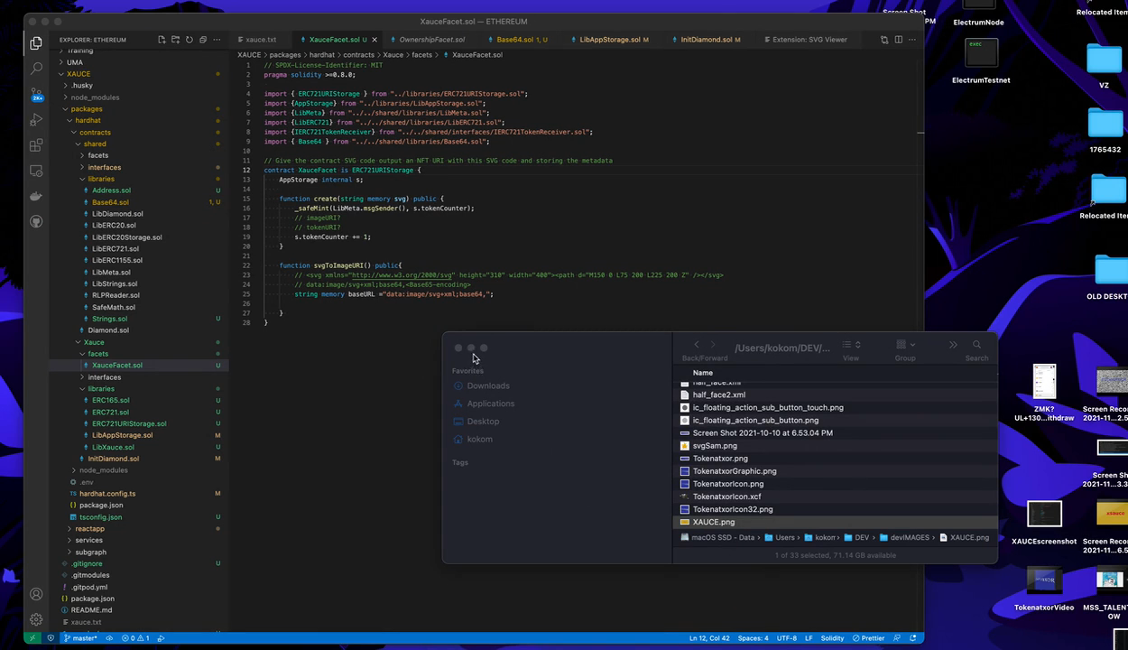Click Spaces: 4 indentation setting

[x=753, y=638]
